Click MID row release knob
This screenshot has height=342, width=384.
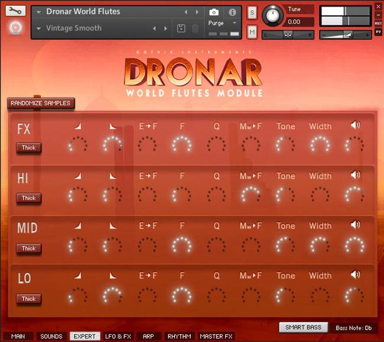tap(112, 245)
